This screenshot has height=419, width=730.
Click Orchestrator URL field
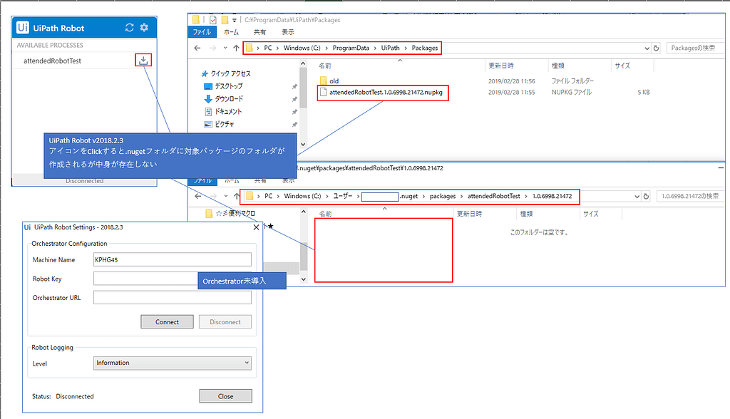click(x=173, y=297)
